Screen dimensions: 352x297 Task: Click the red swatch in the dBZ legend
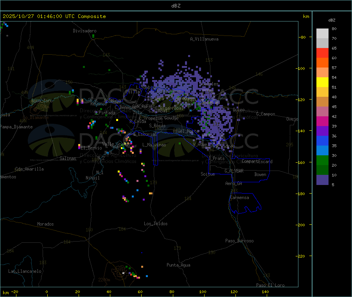(322, 53)
